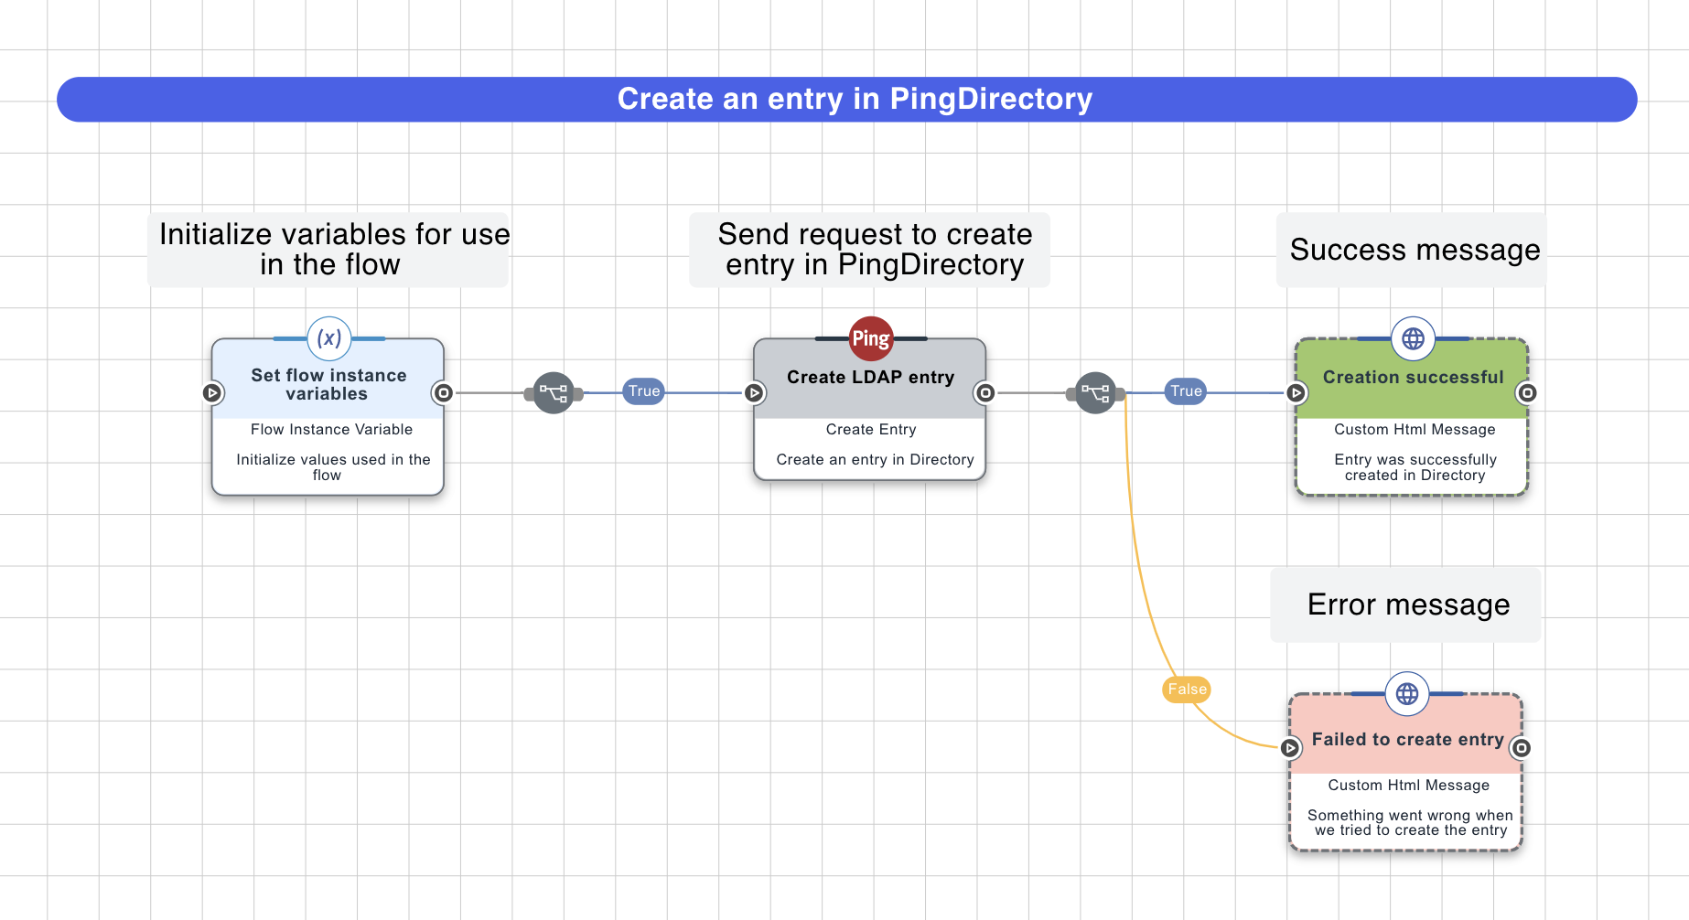Click Custom Html Message under Failed to create entry
This screenshot has width=1689, height=920.
tap(1409, 786)
